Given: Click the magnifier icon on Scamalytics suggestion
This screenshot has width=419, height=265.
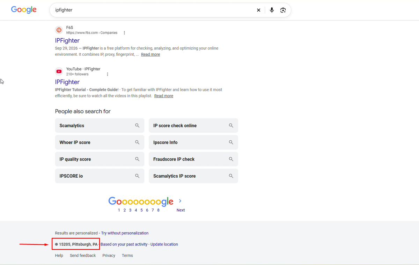Looking at the screenshot, I should 137,125.
